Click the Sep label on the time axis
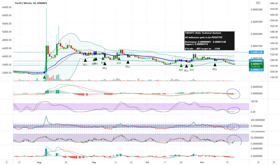The height and width of the screenshot is (165, 280). [x=94, y=162]
